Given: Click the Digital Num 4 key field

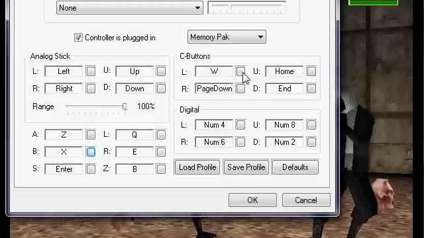Looking at the screenshot, I should coord(214,125).
